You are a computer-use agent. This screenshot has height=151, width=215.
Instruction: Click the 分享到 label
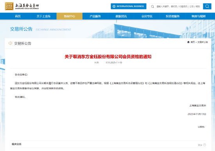tap(201, 127)
